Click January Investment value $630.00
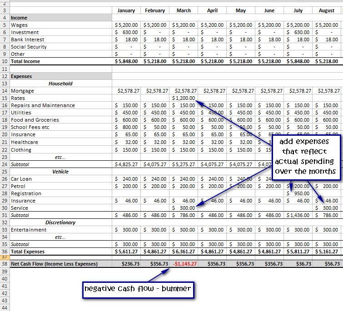Viewport: 343px width, 311px height. (x=126, y=32)
